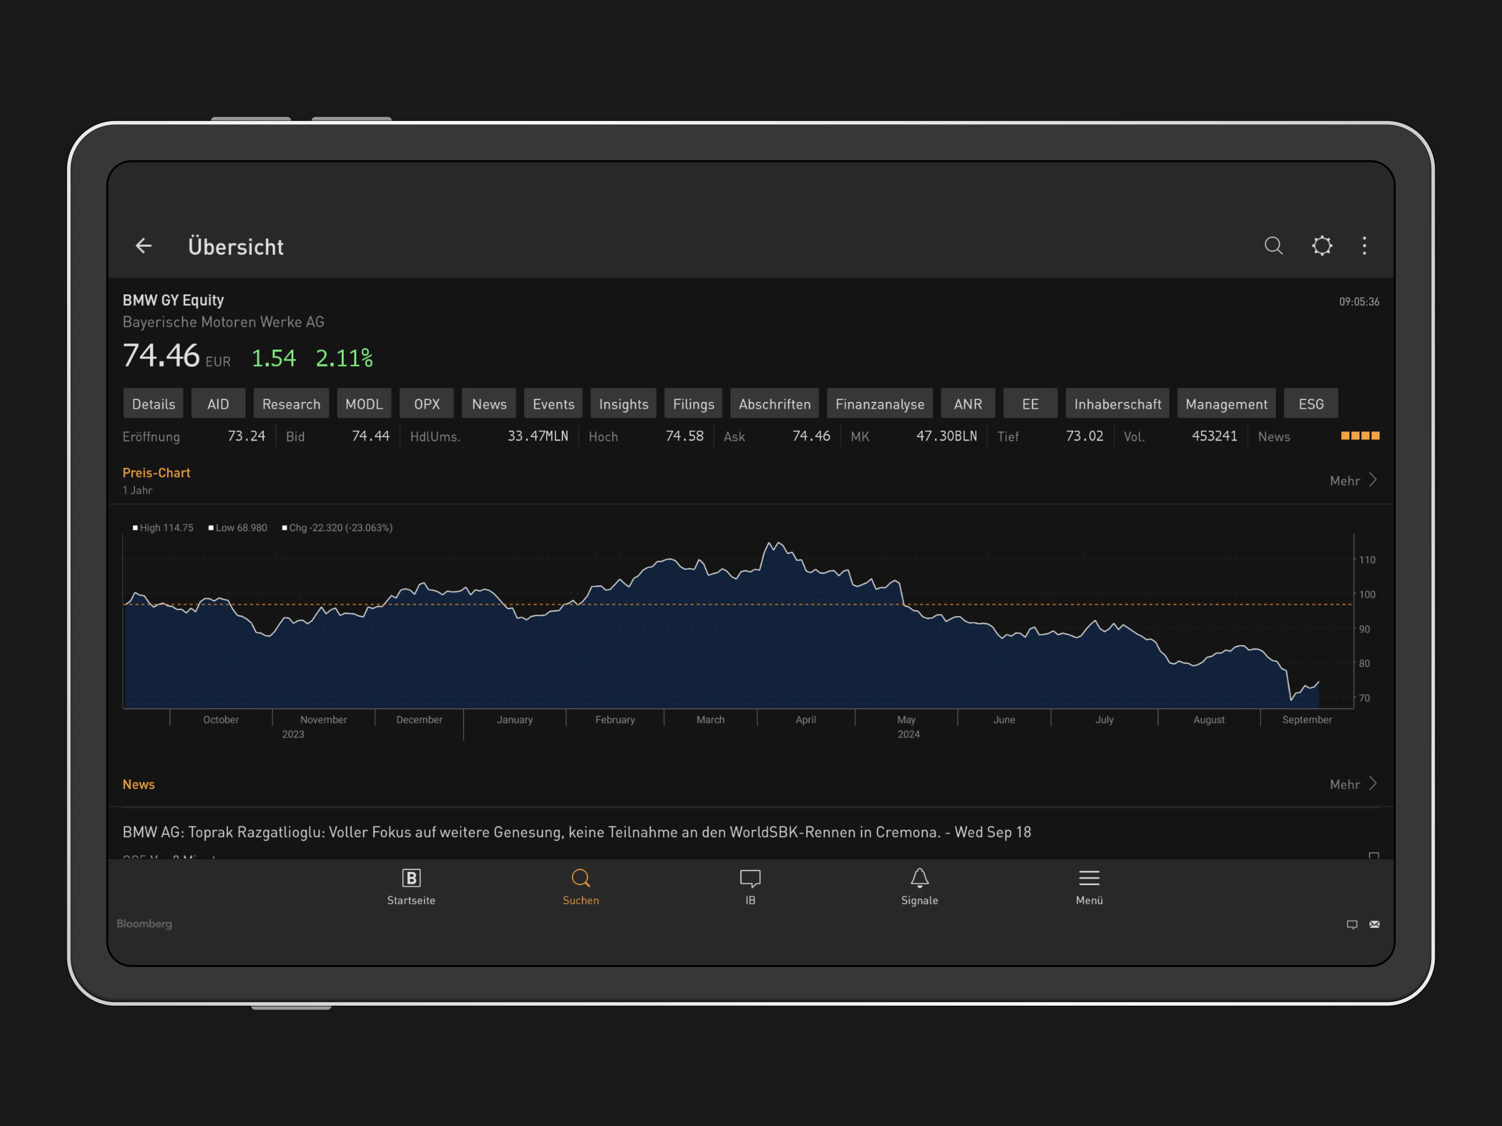1502x1126 pixels.
Task: Click the orange News section heading
Action: 138,784
